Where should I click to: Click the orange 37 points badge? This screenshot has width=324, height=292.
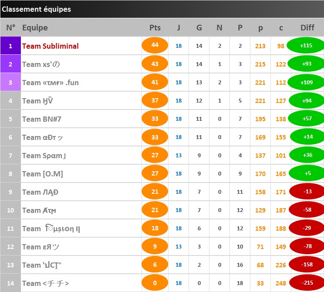(155, 100)
